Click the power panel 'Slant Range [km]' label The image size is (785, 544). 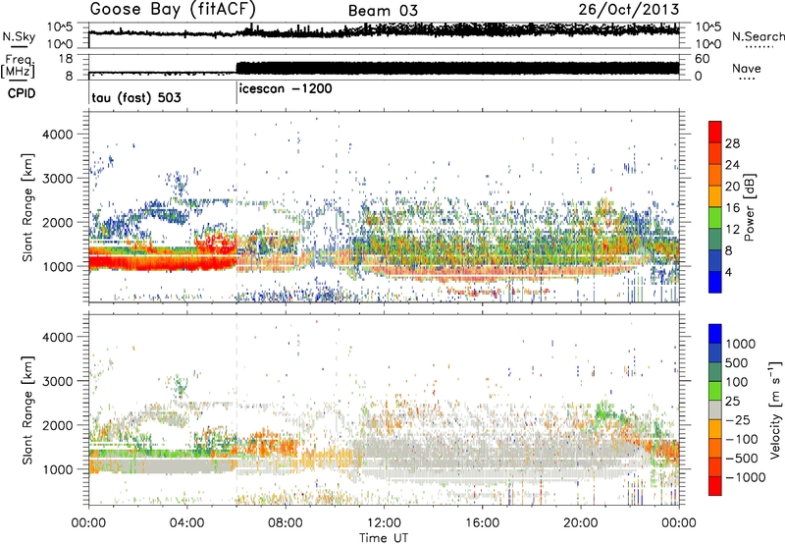pyautogui.click(x=27, y=207)
